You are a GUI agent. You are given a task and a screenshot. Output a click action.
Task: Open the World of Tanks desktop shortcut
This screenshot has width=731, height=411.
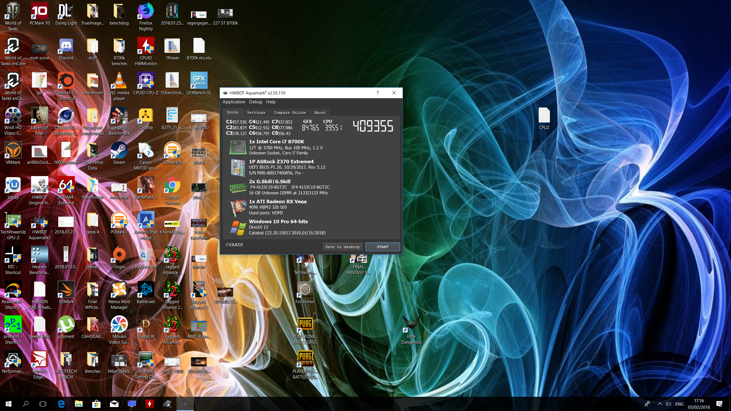[13, 17]
